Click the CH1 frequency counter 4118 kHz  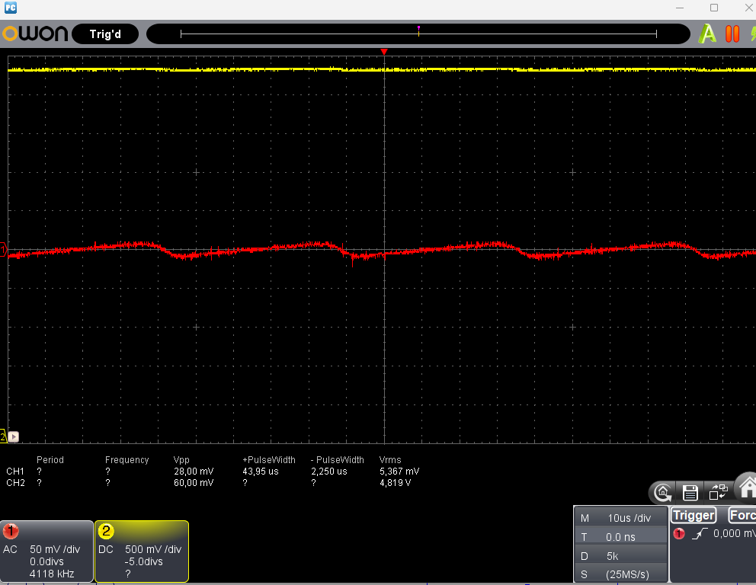(52, 574)
